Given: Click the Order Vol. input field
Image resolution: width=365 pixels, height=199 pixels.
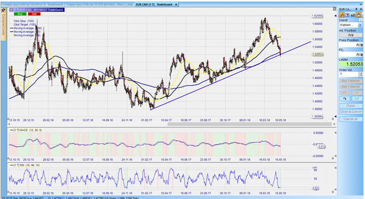Looking at the screenshot, I should [x=349, y=74].
